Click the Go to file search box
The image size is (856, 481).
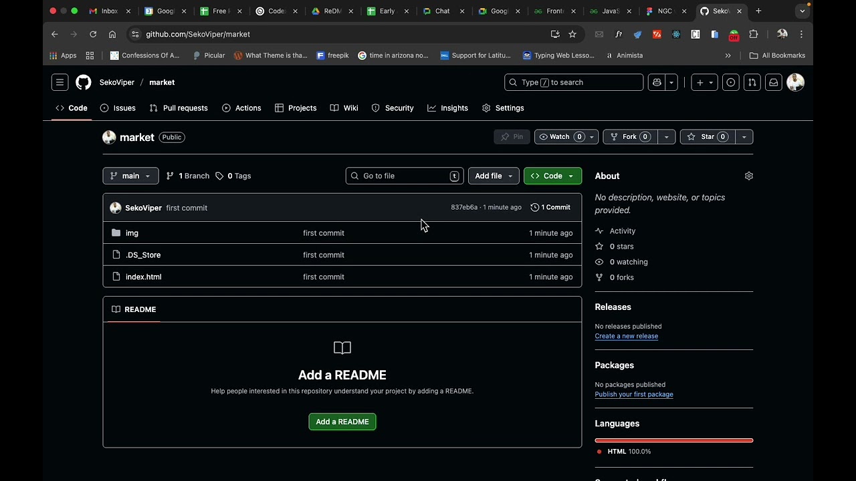[405, 176]
